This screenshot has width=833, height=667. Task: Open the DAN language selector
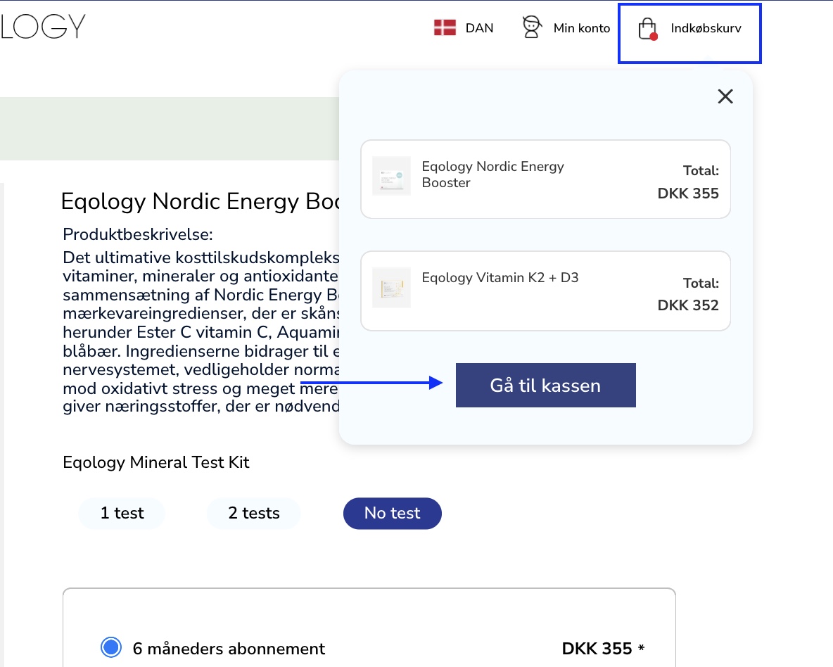point(479,28)
